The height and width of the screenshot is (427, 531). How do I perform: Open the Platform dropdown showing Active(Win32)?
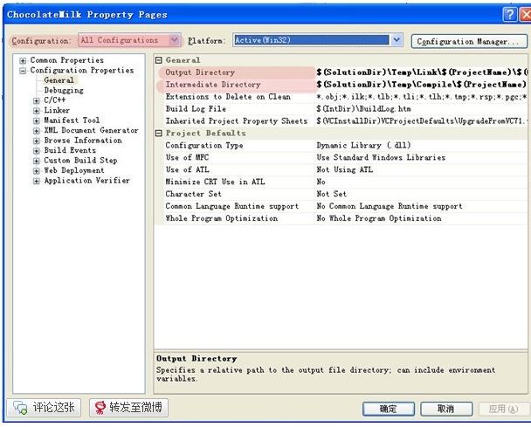pos(318,40)
